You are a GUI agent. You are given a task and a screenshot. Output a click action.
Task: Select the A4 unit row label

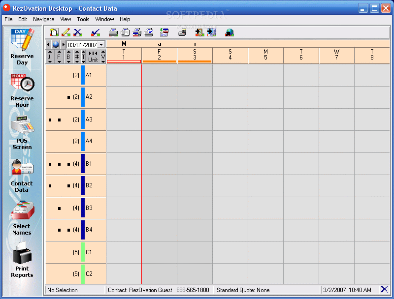click(89, 141)
